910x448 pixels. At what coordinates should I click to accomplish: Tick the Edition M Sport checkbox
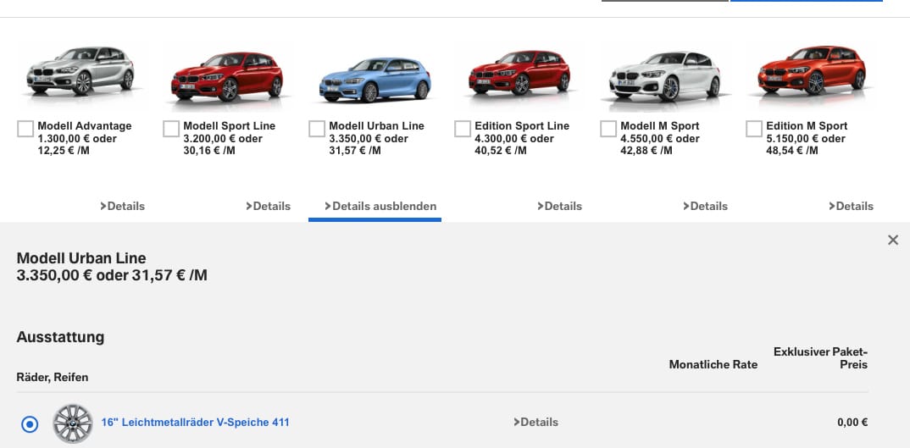coord(754,129)
